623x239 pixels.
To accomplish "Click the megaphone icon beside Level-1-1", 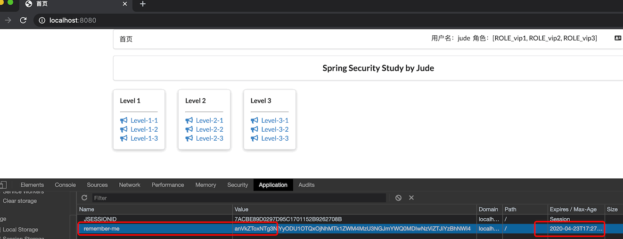I will 124,120.
